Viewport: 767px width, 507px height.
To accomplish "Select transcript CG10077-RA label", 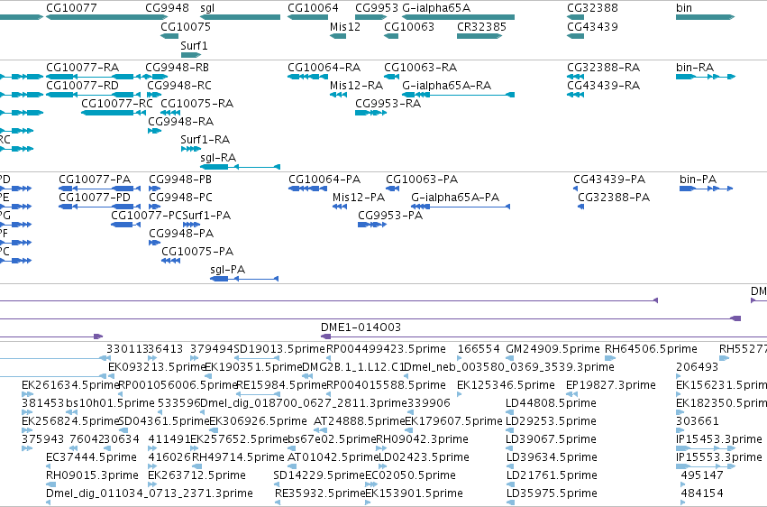I will click(x=83, y=67).
